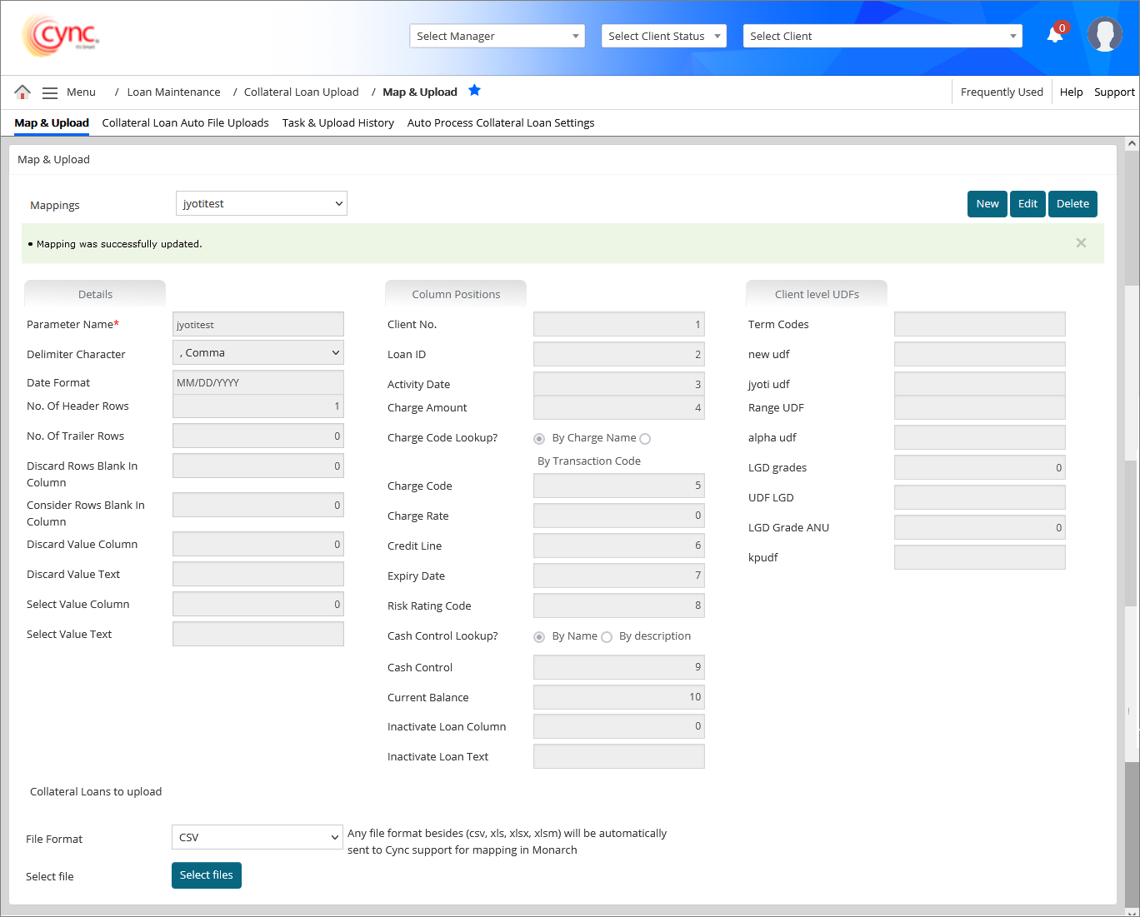Click the home icon in breadcrumb bar

(x=22, y=92)
